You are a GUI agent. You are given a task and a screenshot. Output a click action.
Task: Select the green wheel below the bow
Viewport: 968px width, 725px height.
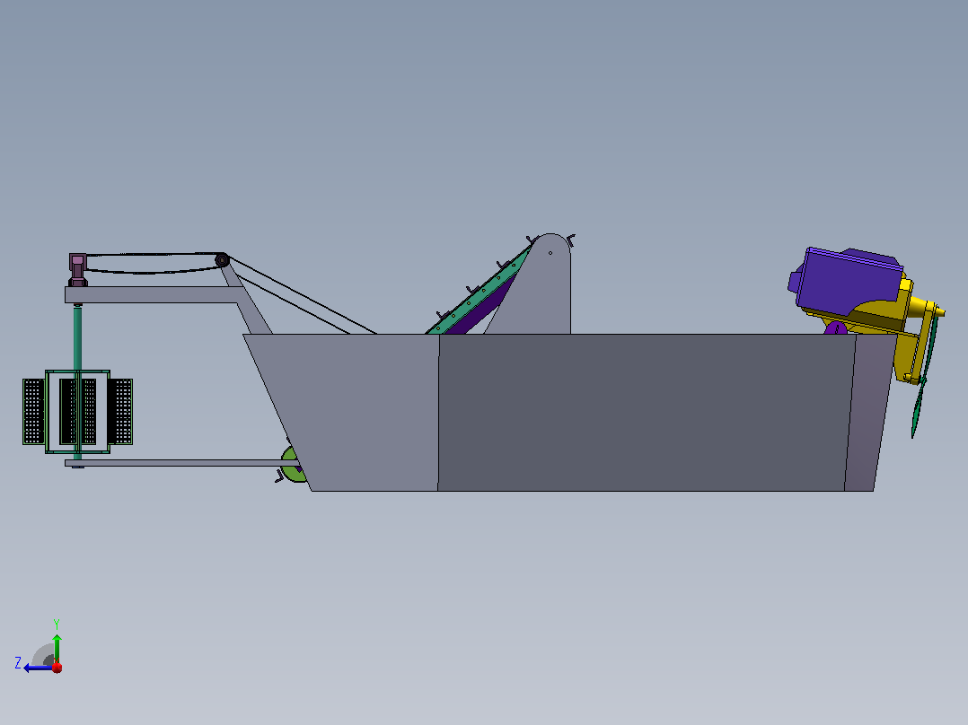pos(292,464)
